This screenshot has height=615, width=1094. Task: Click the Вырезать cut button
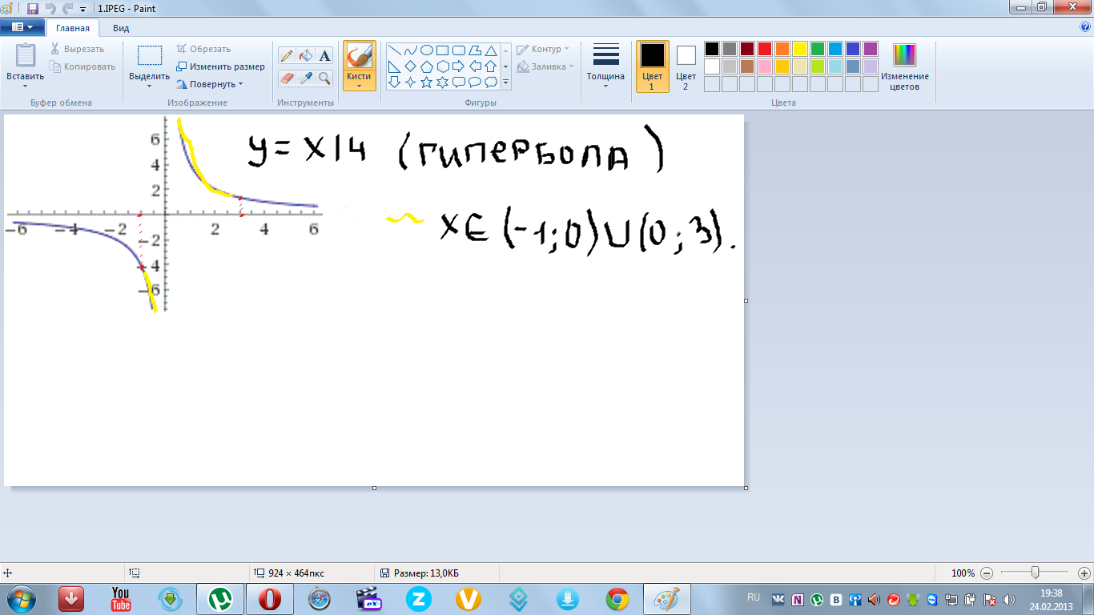(77, 49)
